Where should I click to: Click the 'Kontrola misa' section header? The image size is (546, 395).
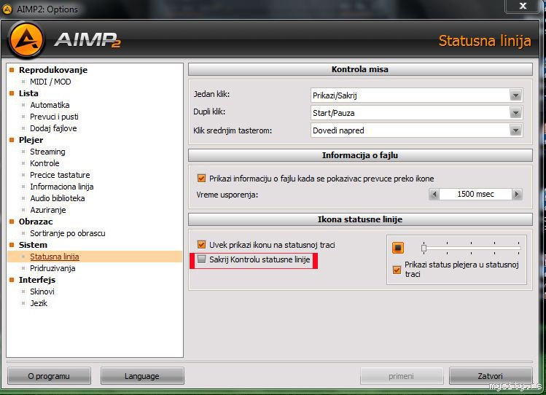coord(360,69)
